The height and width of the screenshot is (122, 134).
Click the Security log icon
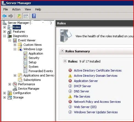(25, 58)
